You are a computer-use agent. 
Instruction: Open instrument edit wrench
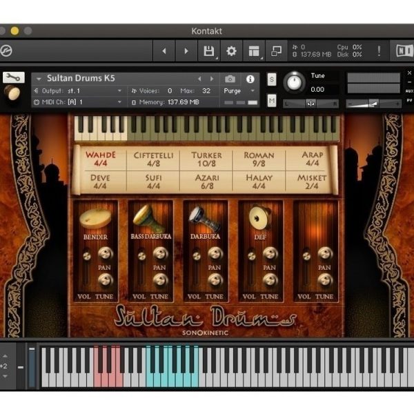click(x=14, y=77)
